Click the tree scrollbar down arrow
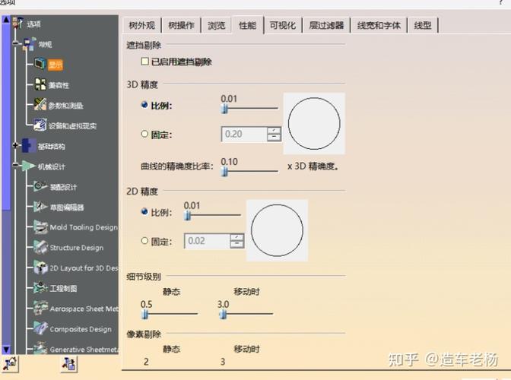The image size is (511, 380). [x=6, y=350]
